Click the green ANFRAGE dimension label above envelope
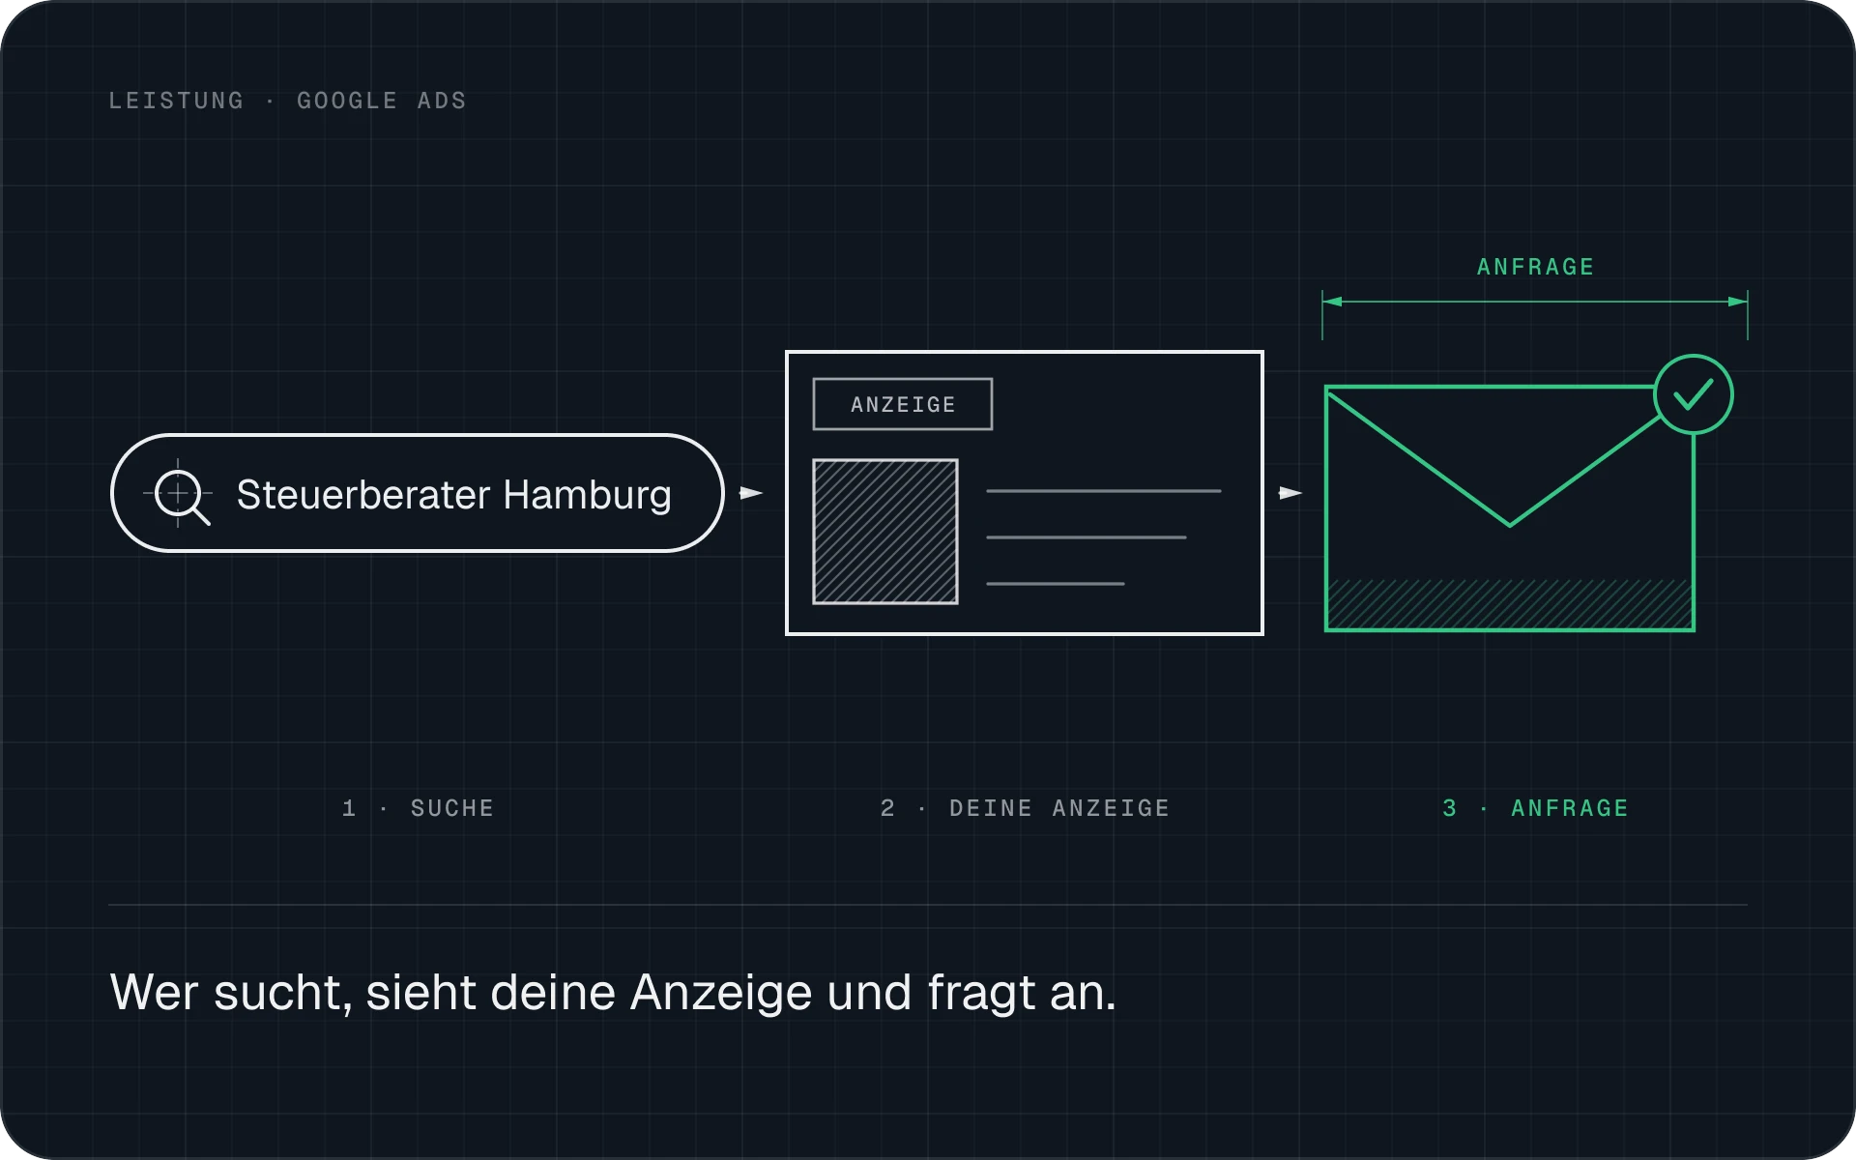 1535,267
